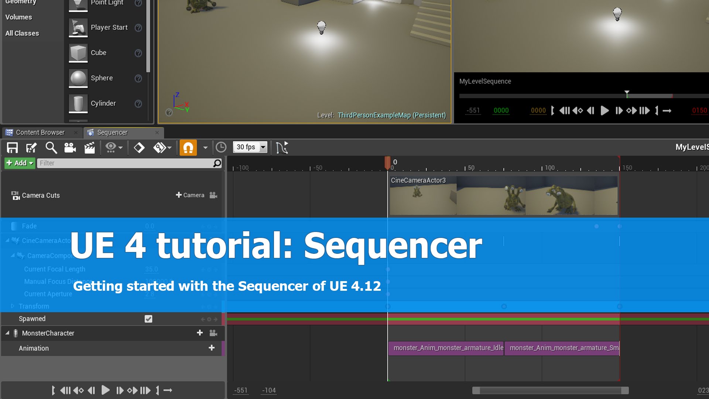Step back one frame in Sequencer transport
This screenshot has width=709, height=399.
[x=91, y=390]
